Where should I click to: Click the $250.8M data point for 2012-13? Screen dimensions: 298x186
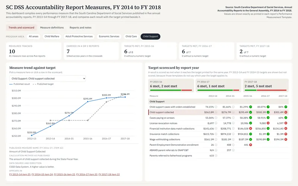(32, 135)
